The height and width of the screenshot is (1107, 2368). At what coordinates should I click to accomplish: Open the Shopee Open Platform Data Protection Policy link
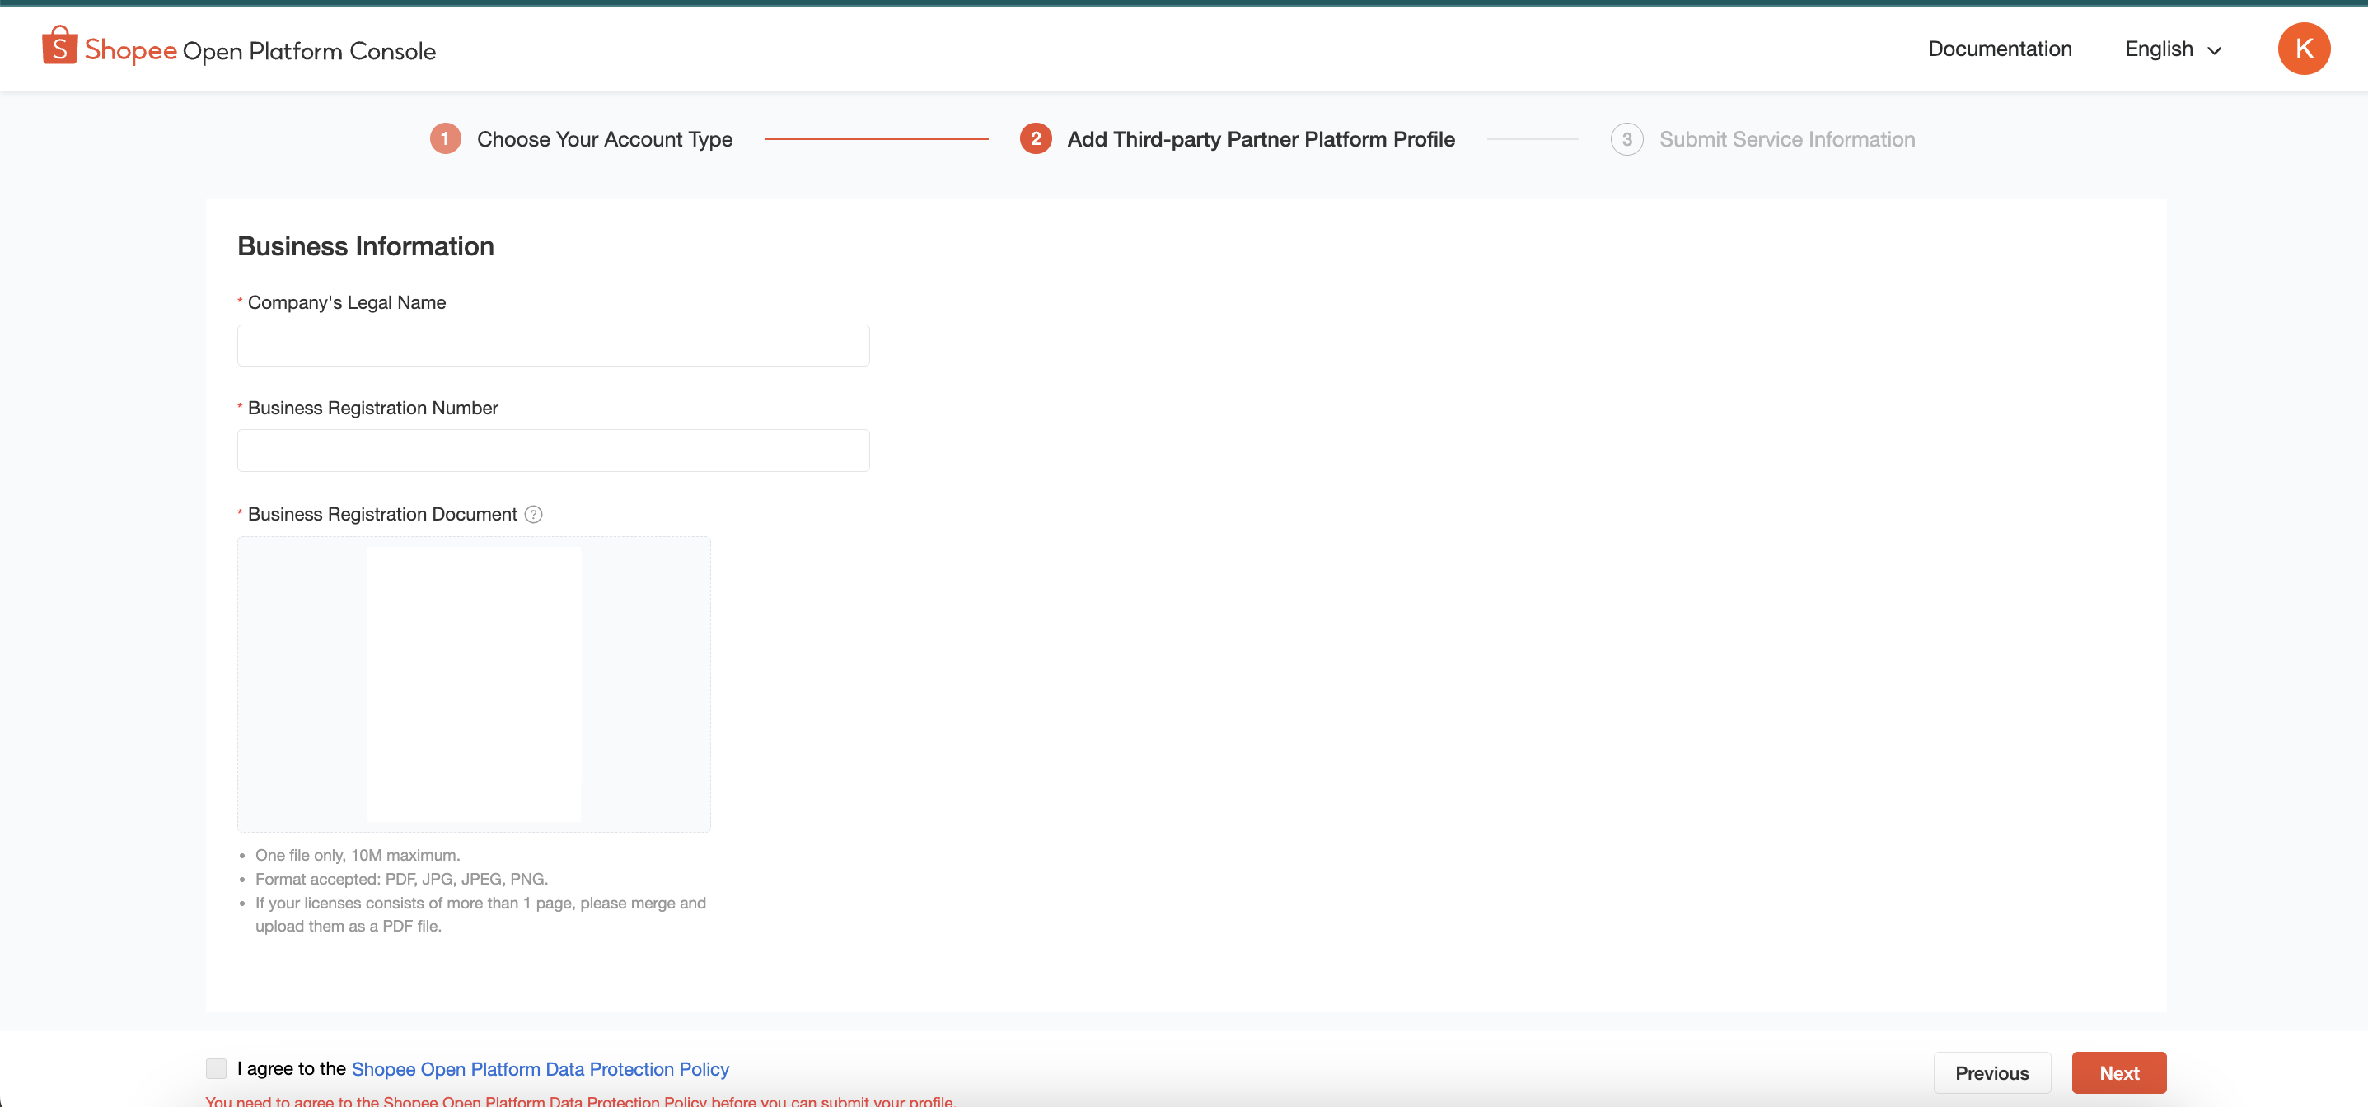tap(541, 1068)
